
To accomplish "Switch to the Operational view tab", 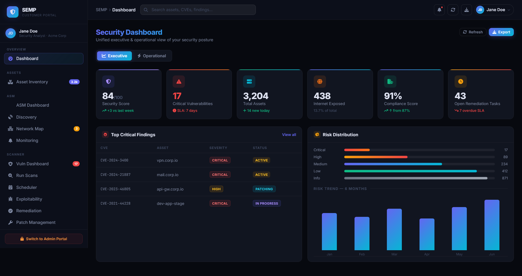I will (151, 56).
